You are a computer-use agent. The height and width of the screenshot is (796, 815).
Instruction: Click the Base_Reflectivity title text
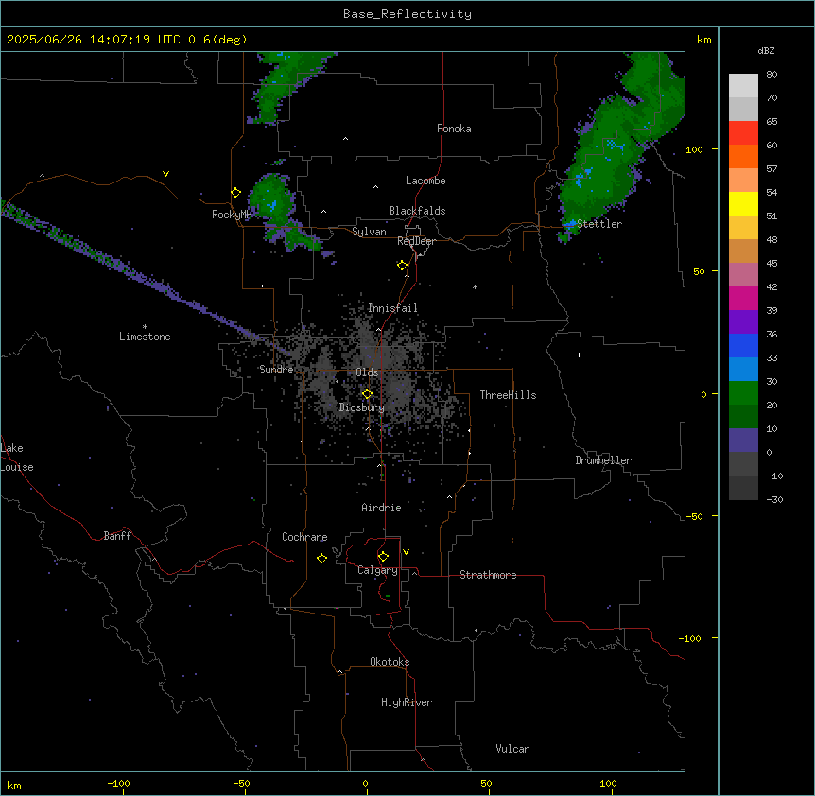coord(407,14)
